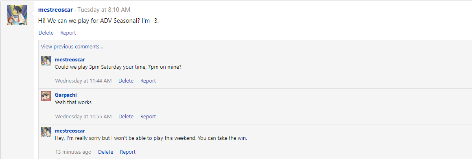Image resolution: width=472 pixels, height=159 pixels.
Task: Click the Tuesday at 8:10 AM timestamp
Action: 104,10
